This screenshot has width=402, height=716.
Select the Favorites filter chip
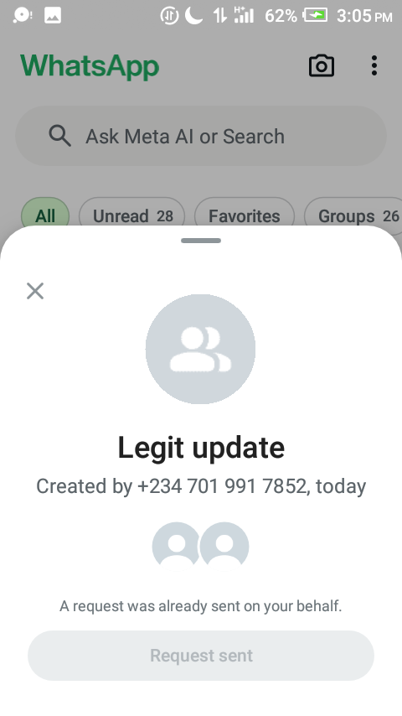(x=244, y=215)
